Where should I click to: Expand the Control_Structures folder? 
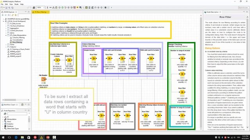(6, 31)
